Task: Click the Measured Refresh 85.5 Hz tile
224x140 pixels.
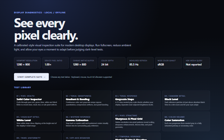Action: point(140,63)
